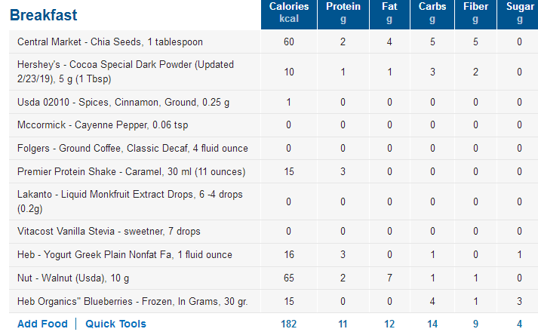Click the Carbs column header
This screenshot has height=332, width=538.
[432, 13]
